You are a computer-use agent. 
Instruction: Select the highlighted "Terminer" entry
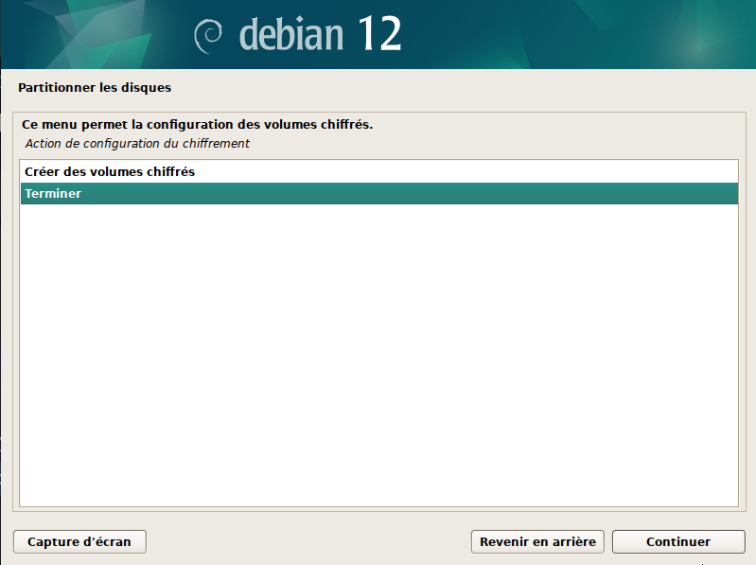point(53,194)
